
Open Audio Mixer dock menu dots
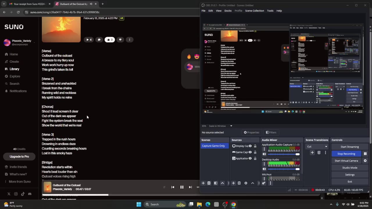click(270, 183)
